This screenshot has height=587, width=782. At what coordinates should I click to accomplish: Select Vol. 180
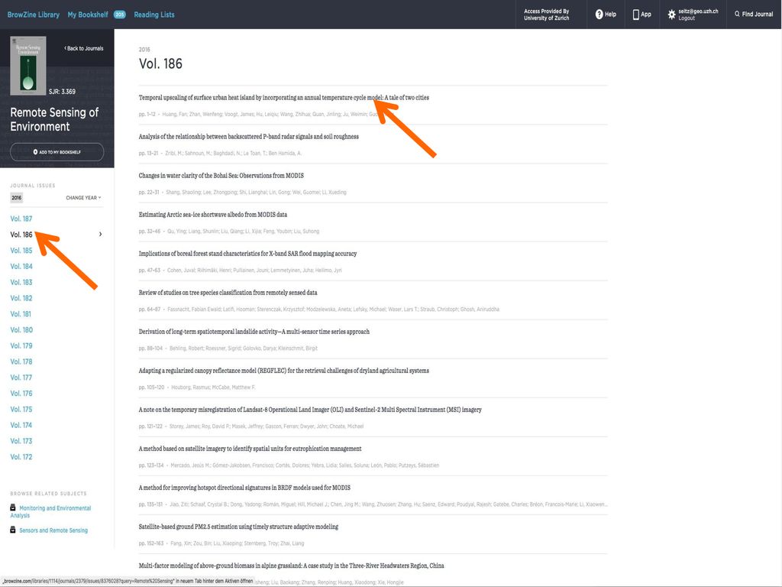pos(21,330)
